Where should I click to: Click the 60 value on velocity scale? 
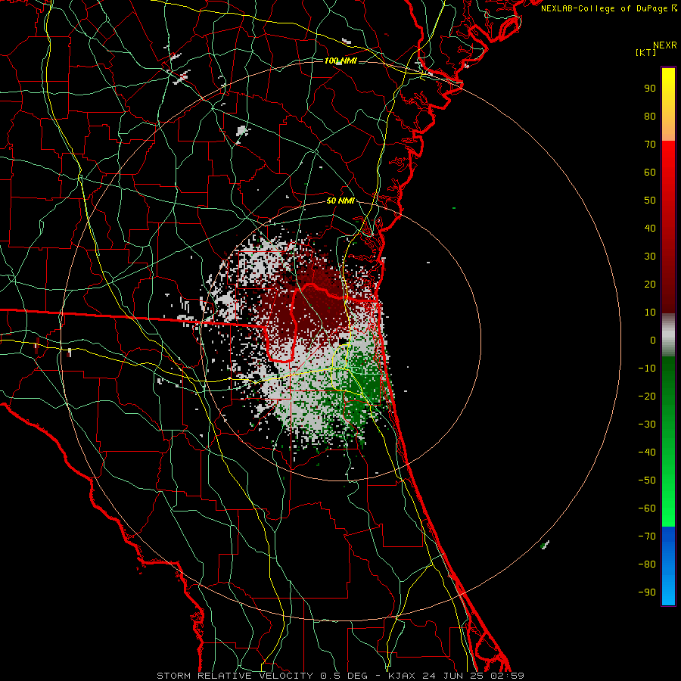coord(650,172)
